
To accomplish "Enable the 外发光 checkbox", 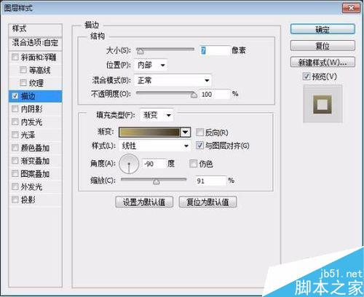I will pyautogui.click(x=15, y=186).
